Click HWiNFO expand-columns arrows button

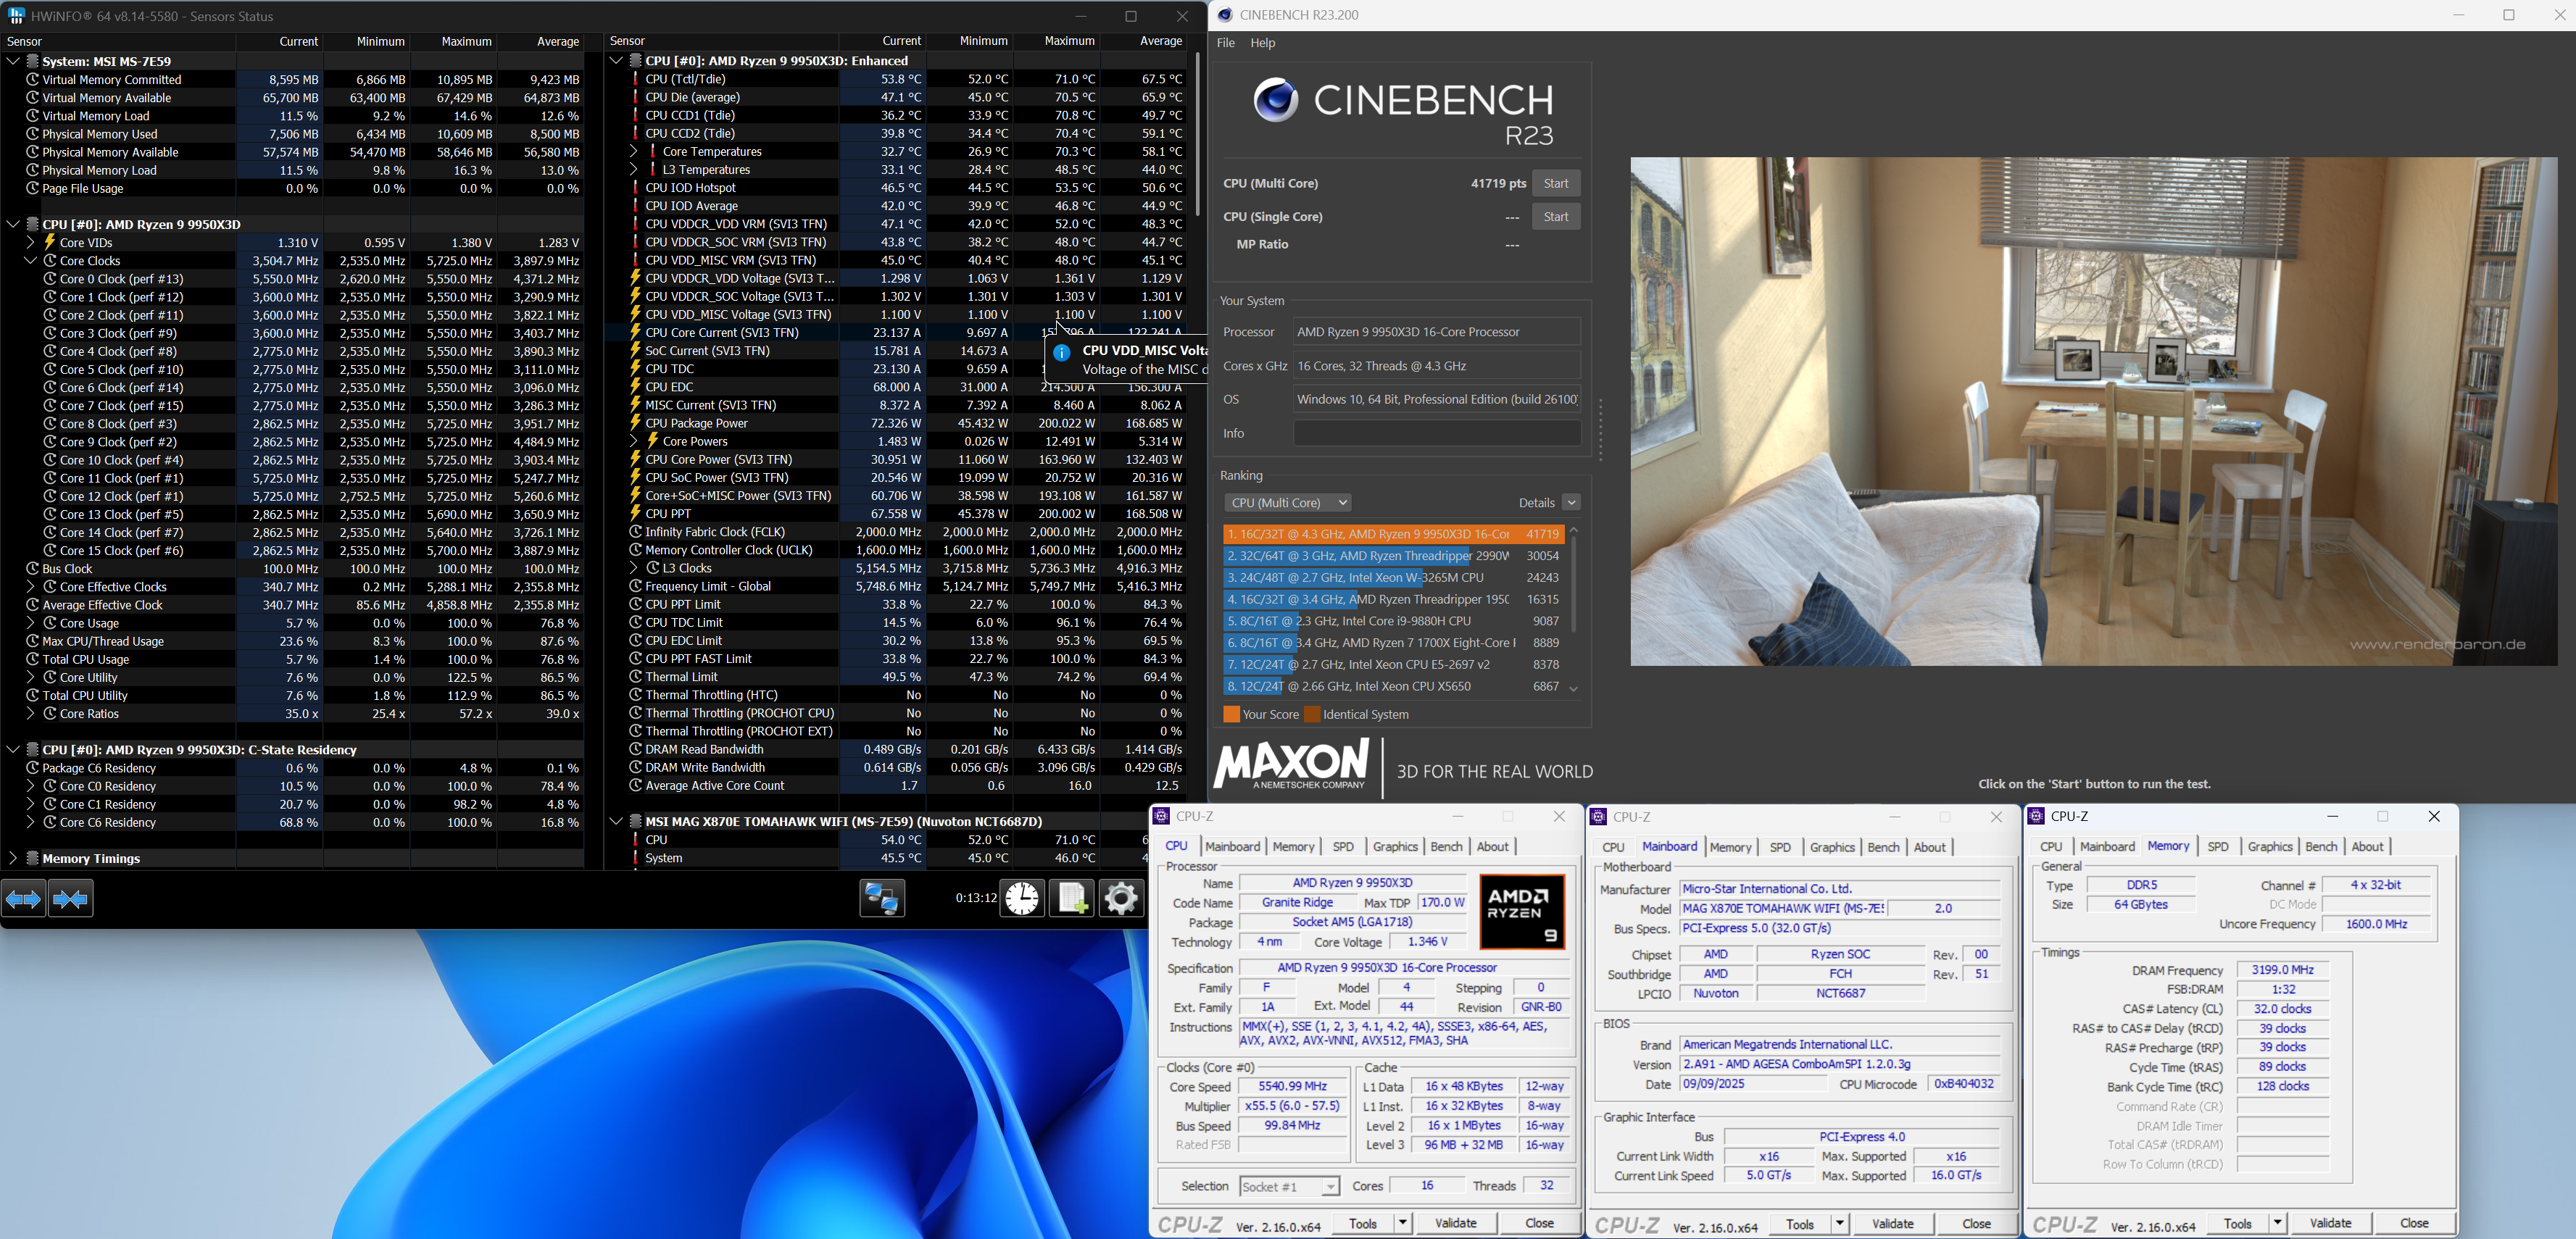pyautogui.click(x=23, y=899)
